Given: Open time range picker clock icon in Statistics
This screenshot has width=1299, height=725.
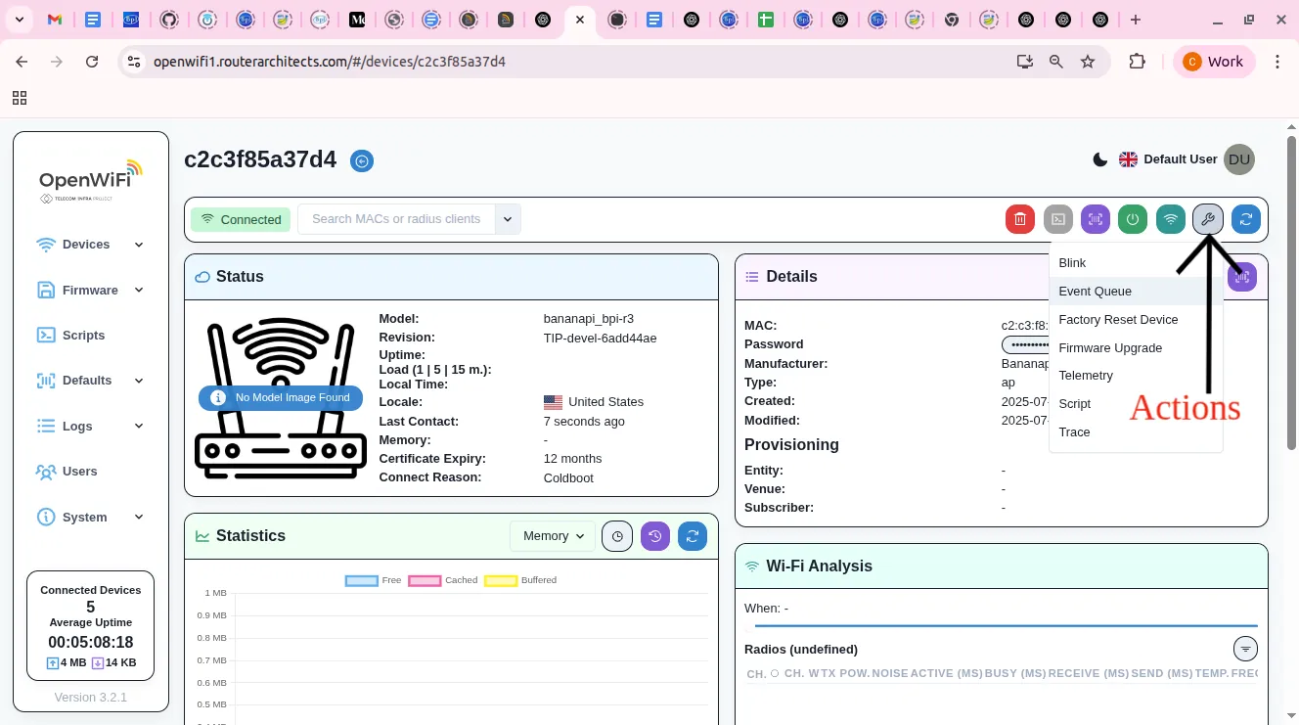Looking at the screenshot, I should [617, 536].
